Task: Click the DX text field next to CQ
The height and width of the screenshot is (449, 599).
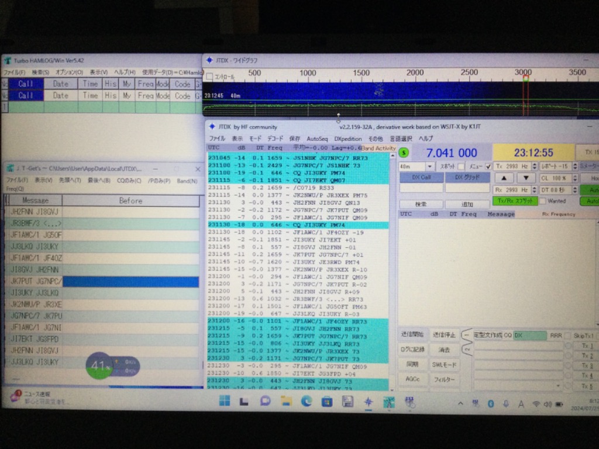Action: pyautogui.click(x=530, y=335)
